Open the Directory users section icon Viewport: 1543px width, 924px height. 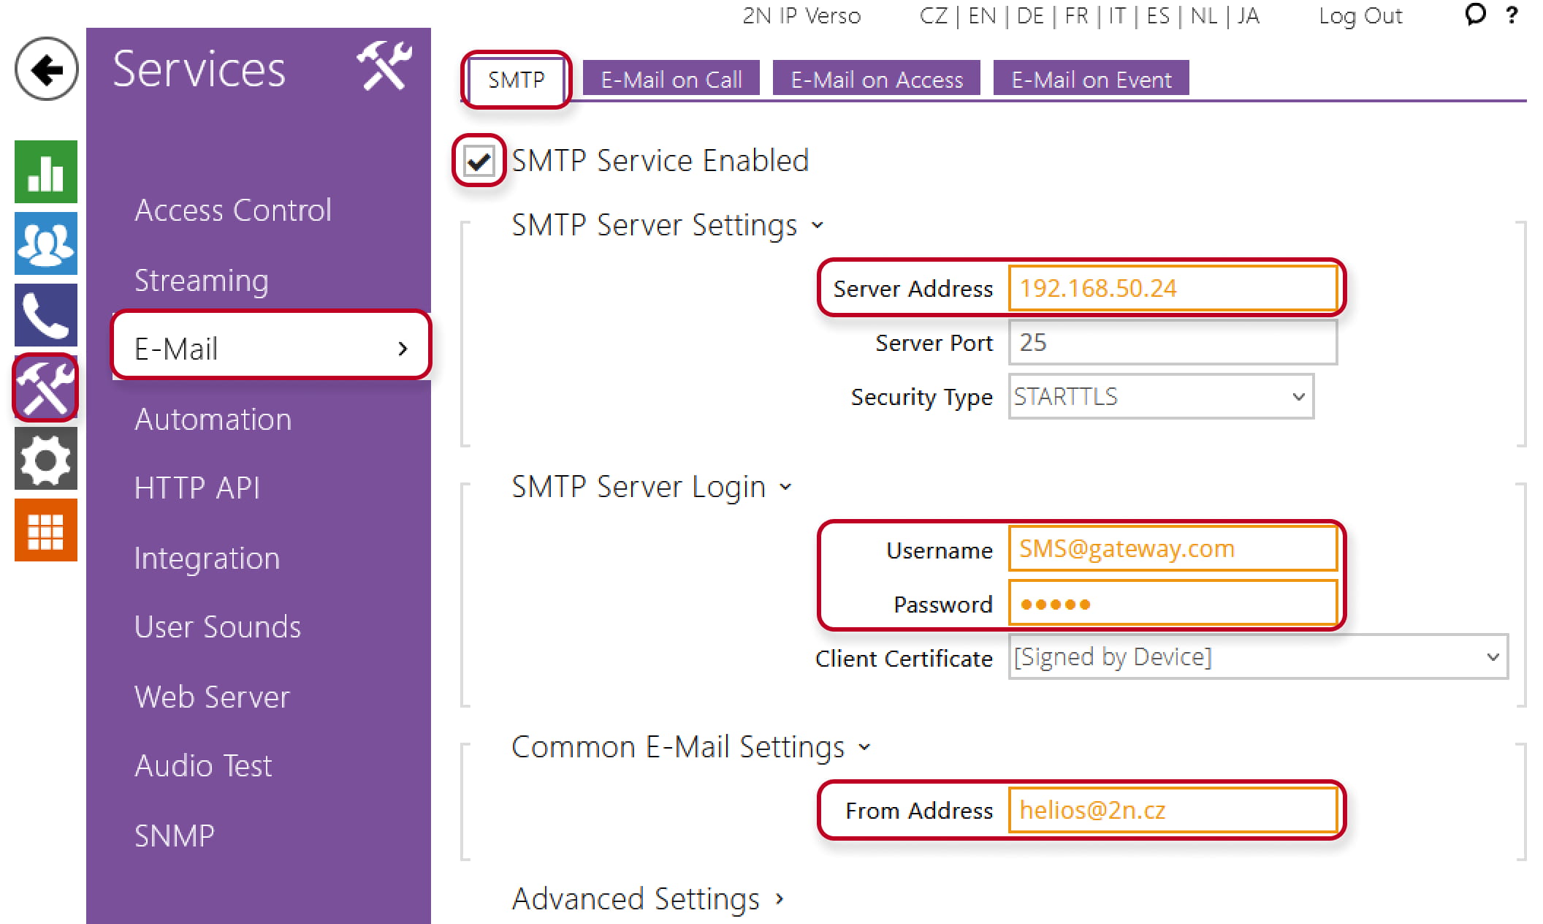tap(46, 243)
